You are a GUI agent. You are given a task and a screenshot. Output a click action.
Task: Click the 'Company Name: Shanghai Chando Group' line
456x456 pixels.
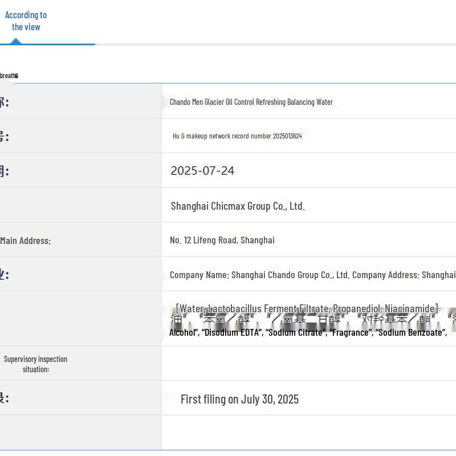(312, 275)
